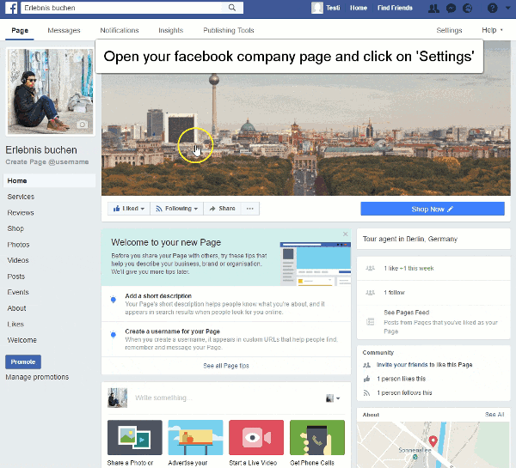Click the Shop Now button
This screenshot has width=516, height=468.
click(433, 209)
